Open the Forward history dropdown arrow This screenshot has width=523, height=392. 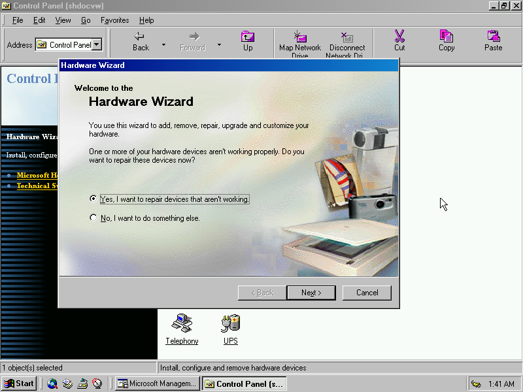219,45
